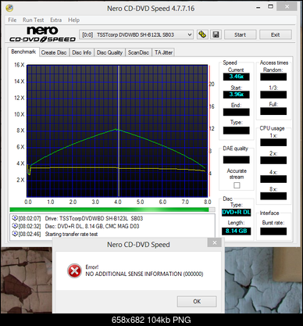
Task: Click the CPU usage 8x field
Action: (x=273, y=196)
